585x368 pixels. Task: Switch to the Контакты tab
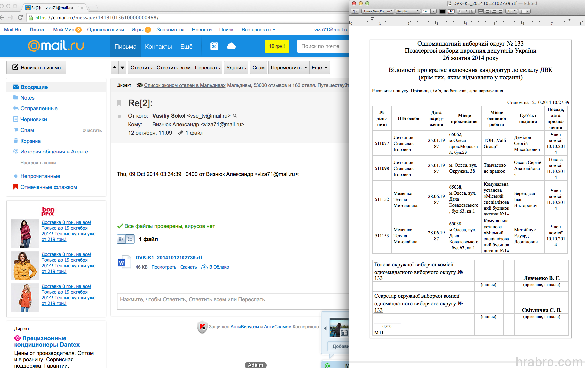(158, 47)
